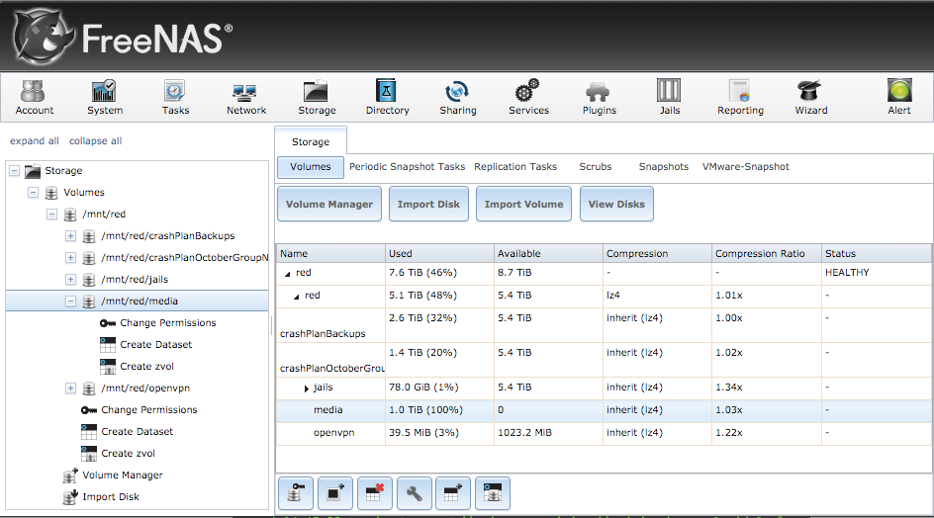Expand /mnt/red/crashPlanOctoberGroup tree node
The image size is (934, 518).
click(x=70, y=257)
